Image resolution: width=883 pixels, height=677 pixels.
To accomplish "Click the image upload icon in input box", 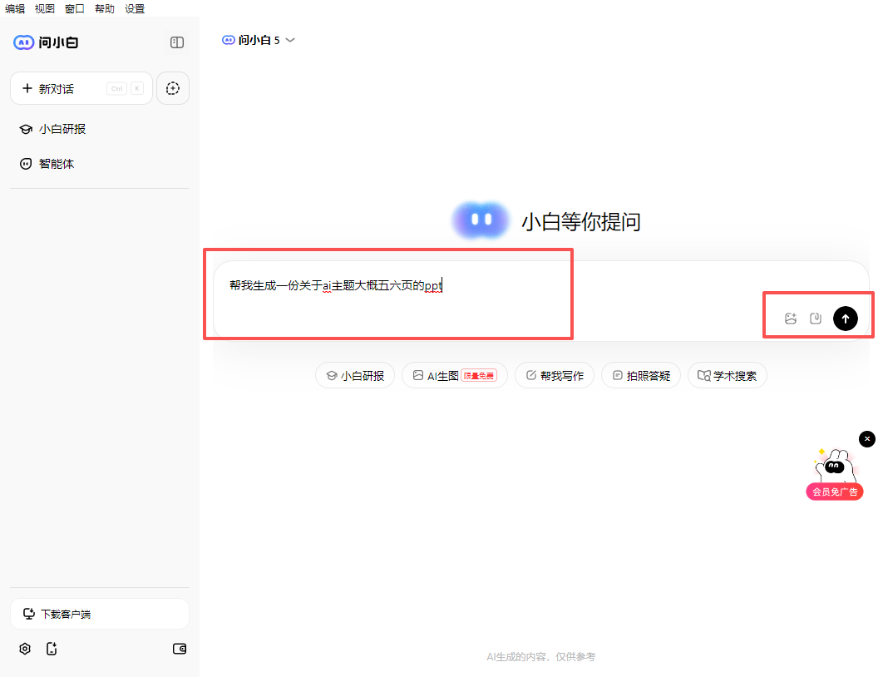I will tap(791, 319).
